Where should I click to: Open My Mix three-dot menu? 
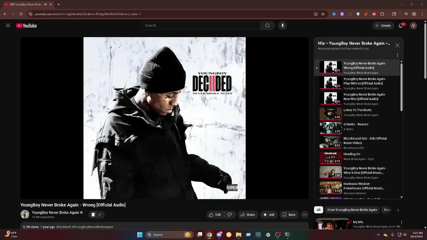click(402, 222)
